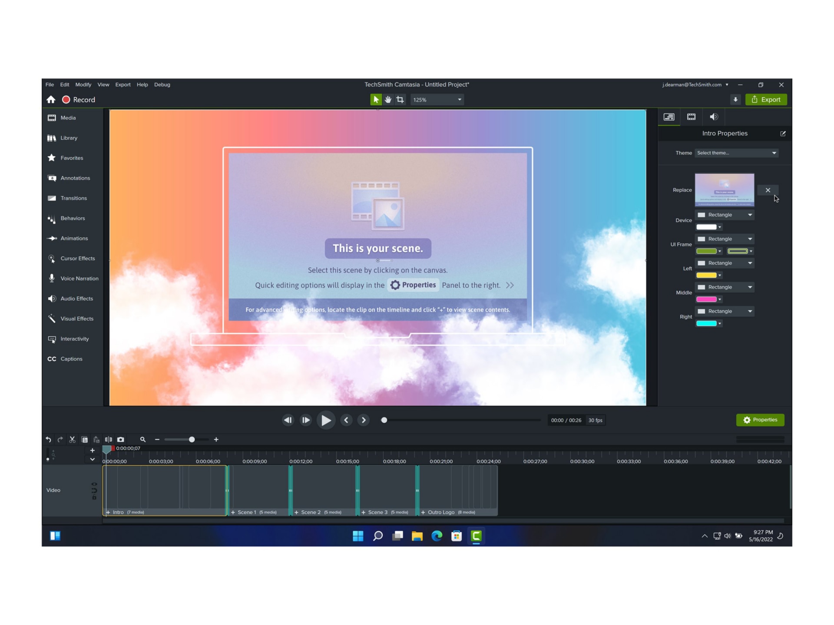
Task: Start a new recording with Record button
Action: point(78,99)
